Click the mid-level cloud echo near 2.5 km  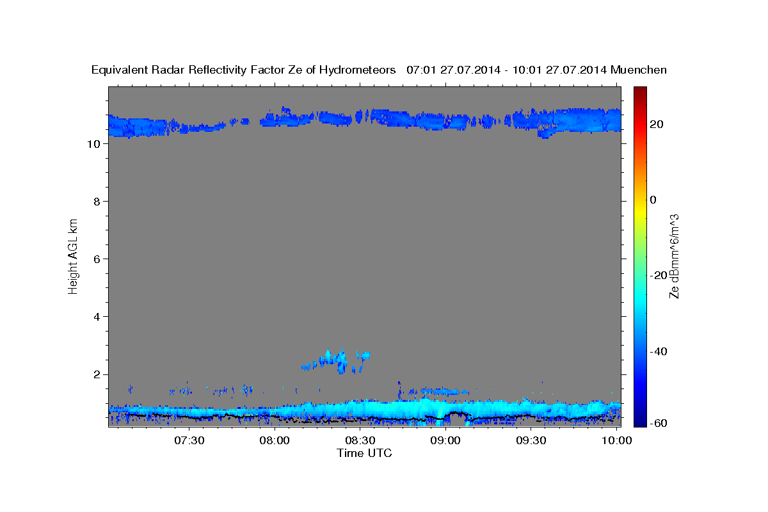[x=336, y=362]
